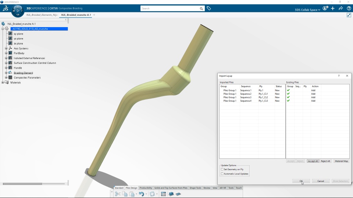353x198 pixels.
Task: Click the green check for Sequence.4 row
Action: point(288,100)
